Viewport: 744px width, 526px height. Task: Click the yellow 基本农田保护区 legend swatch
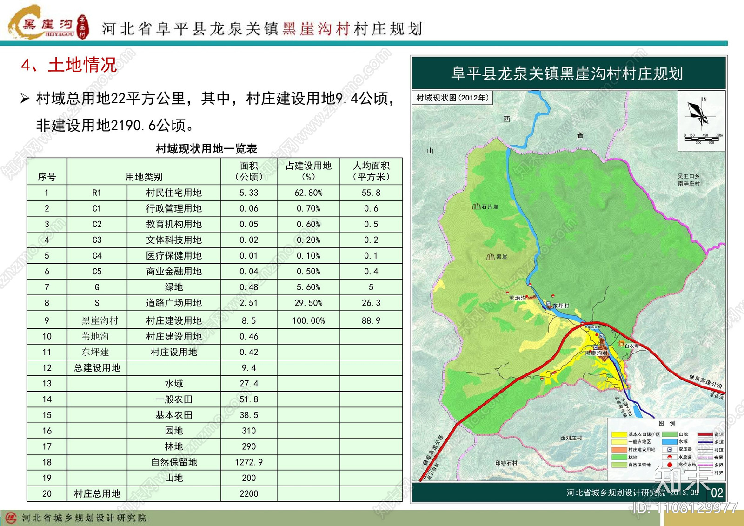pos(619,434)
